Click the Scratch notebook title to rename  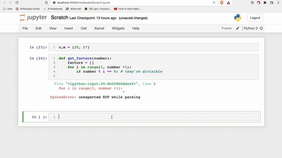click(x=59, y=18)
